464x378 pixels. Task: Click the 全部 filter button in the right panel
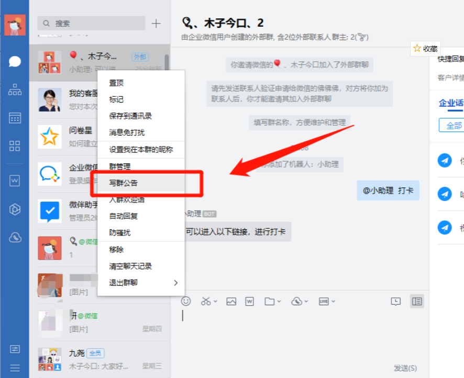click(452, 125)
